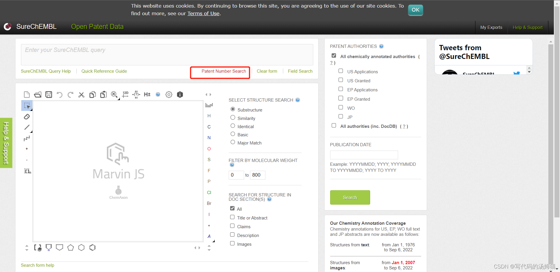Insert the cyclohexane ring template
The width and height of the screenshot is (560, 272).
pyautogui.click(x=81, y=248)
